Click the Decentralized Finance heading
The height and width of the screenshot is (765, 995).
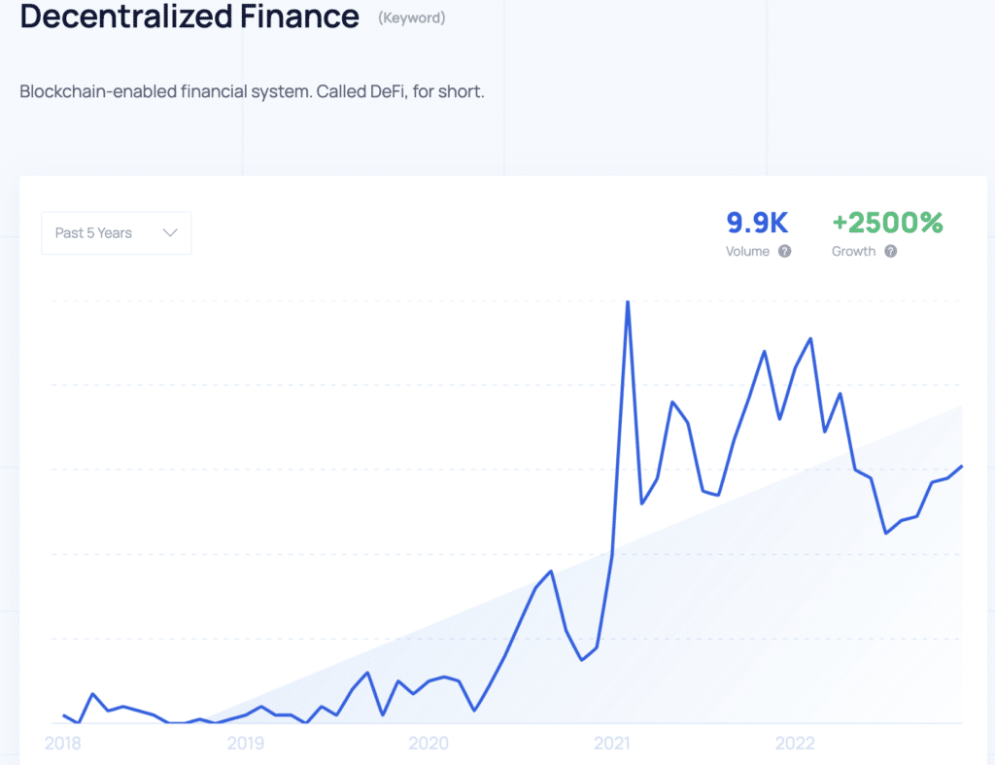pos(189,17)
